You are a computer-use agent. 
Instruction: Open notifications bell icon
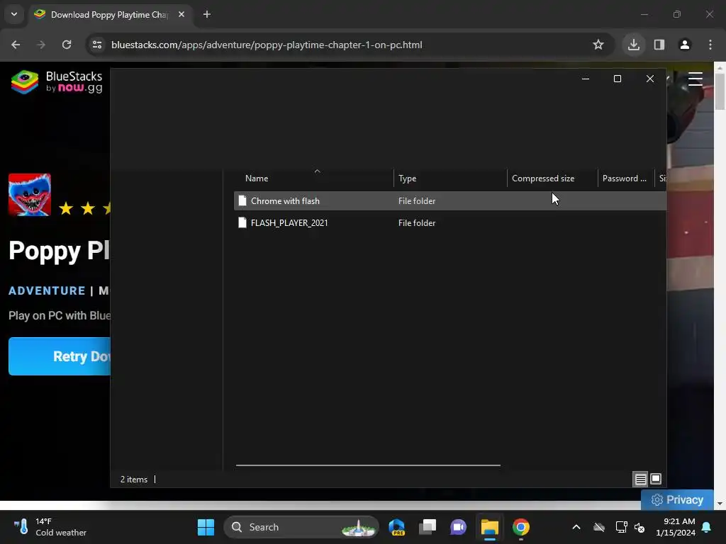click(707, 527)
